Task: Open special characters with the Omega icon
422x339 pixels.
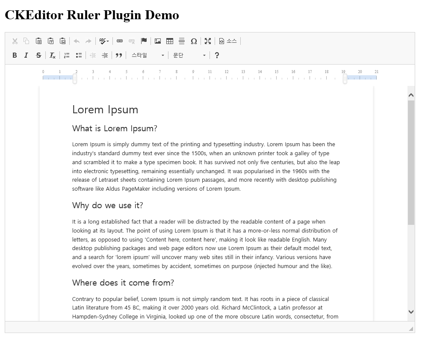Action: [194, 41]
